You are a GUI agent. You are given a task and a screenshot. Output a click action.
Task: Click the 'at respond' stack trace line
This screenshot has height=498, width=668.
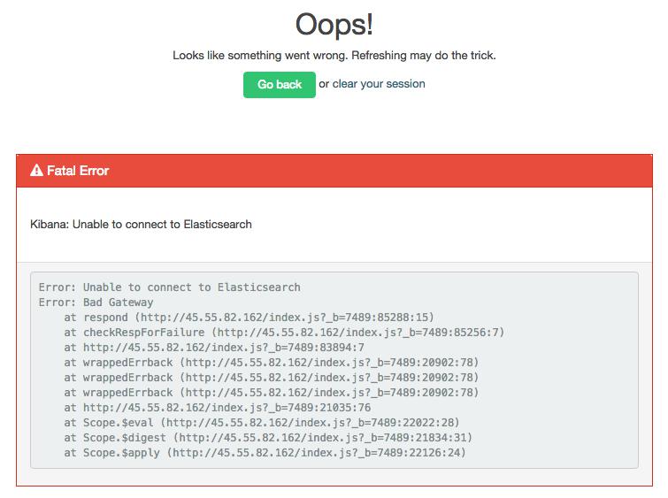pyautogui.click(x=249, y=317)
